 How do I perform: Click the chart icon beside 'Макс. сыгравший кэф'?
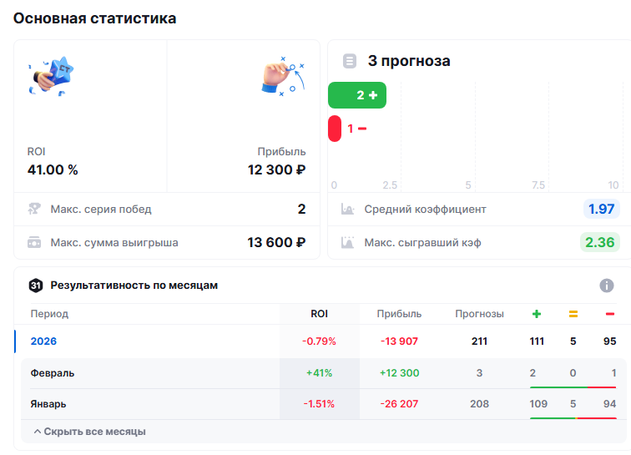(348, 243)
